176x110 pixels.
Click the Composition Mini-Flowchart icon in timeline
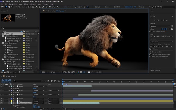pyautogui.click(x=44, y=81)
